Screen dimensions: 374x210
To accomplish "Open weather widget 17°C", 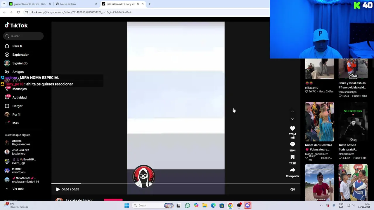I will 16,205.
